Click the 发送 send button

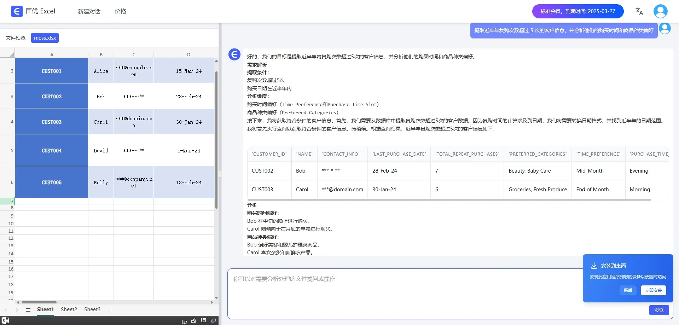tap(659, 310)
